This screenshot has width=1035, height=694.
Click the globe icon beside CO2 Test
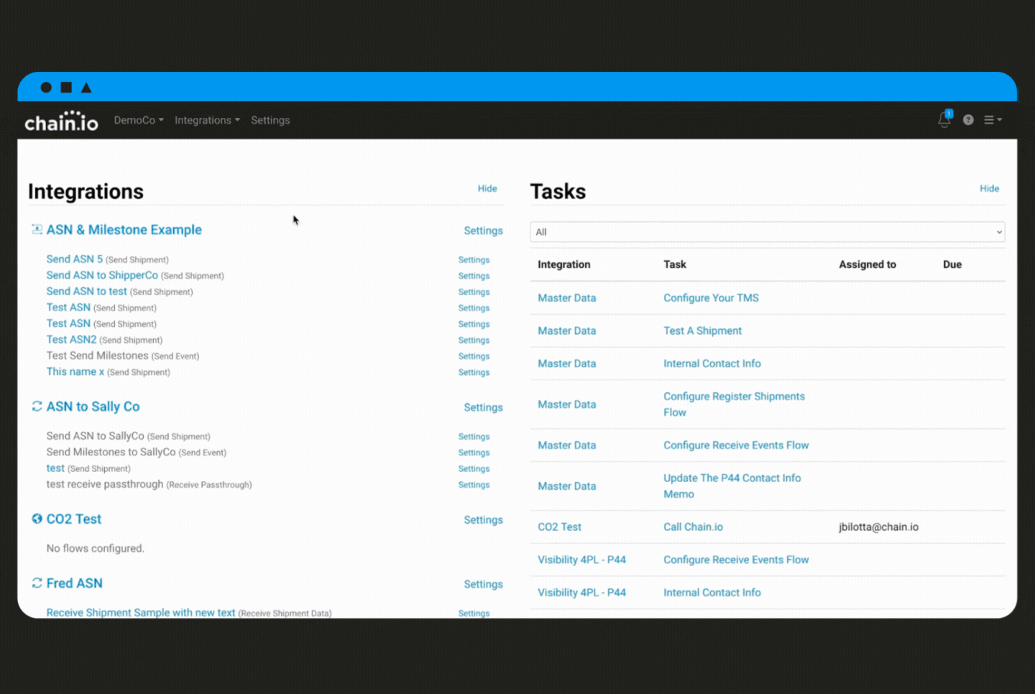pos(37,519)
